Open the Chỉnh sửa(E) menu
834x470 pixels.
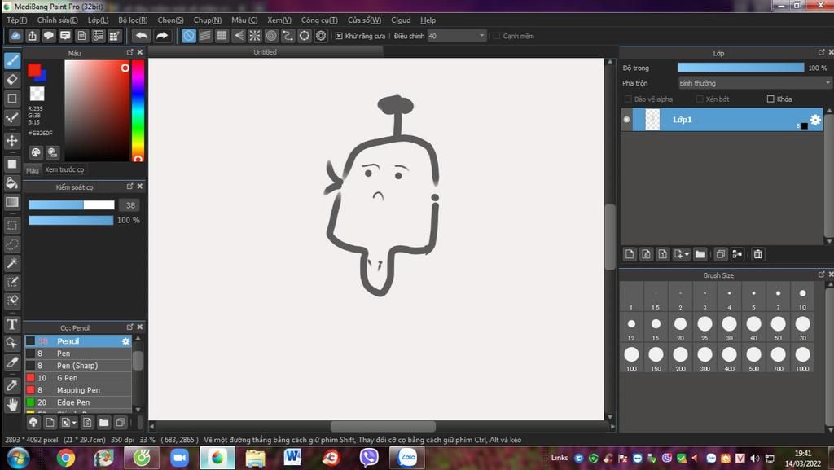pos(58,20)
